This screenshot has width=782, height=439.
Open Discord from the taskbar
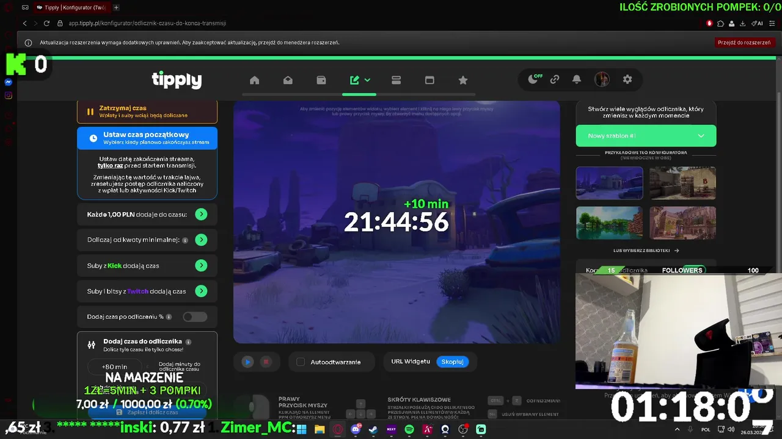pyautogui.click(x=356, y=429)
